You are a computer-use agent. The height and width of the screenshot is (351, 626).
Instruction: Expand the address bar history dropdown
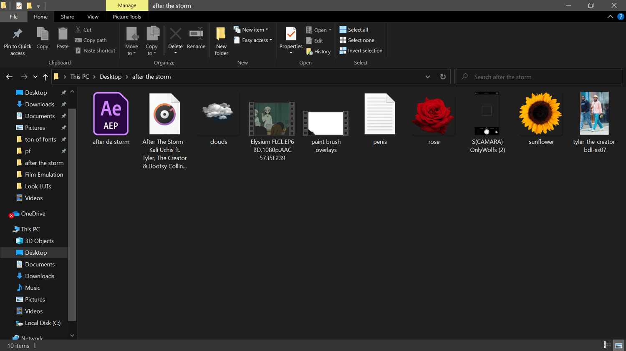click(428, 77)
